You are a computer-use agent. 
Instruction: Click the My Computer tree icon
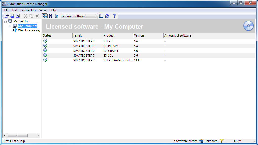coord(15,26)
